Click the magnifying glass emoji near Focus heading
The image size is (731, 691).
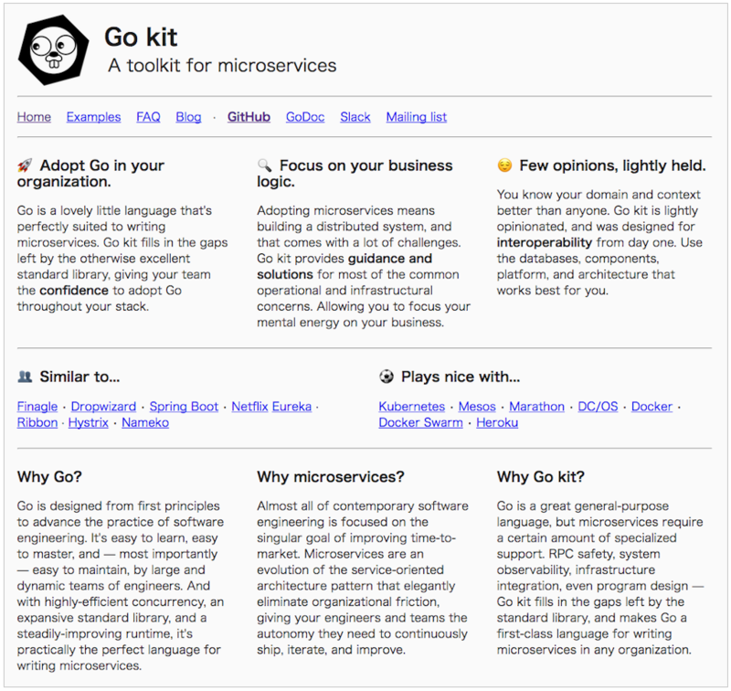pyautogui.click(x=264, y=165)
